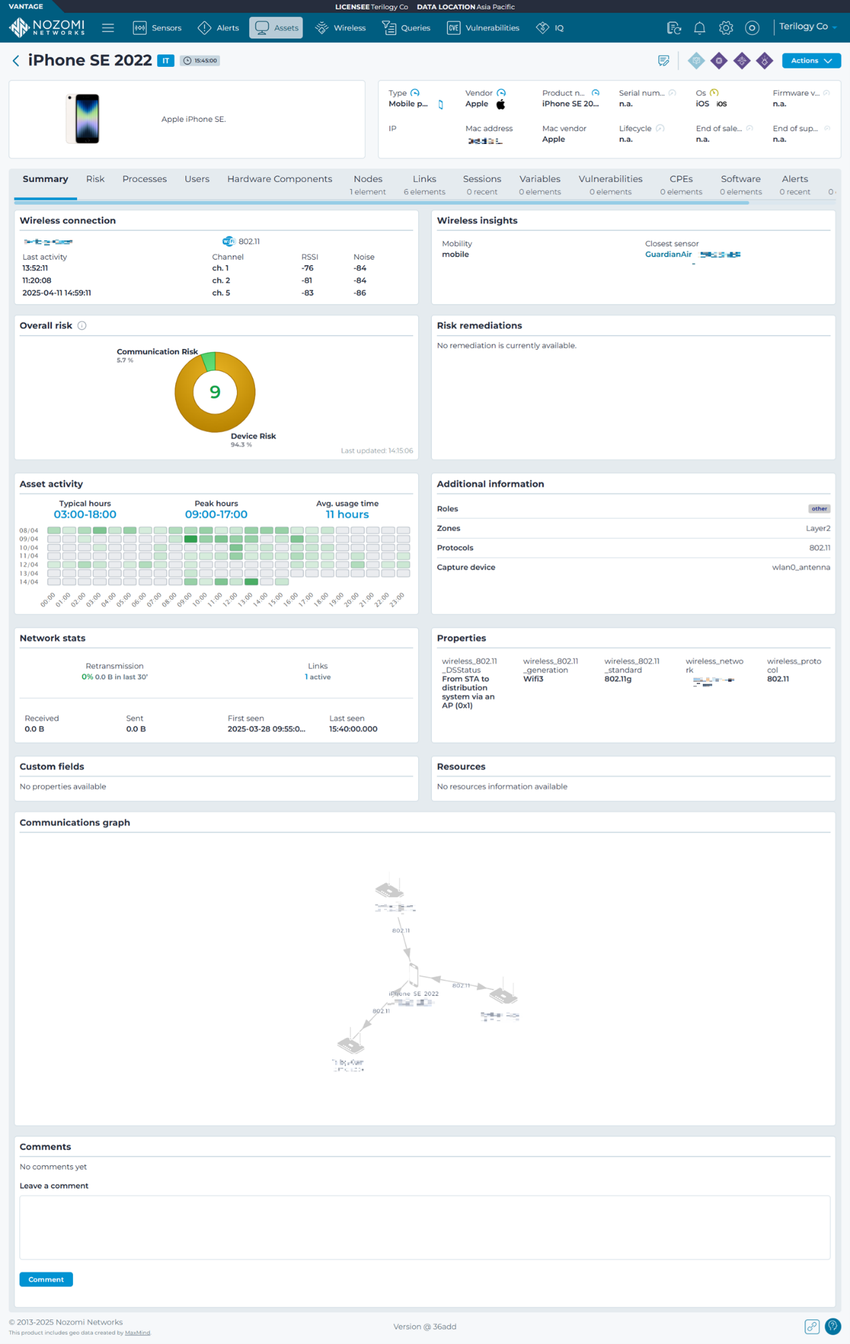The height and width of the screenshot is (1344, 850).
Task: Click the second purple diamond icon
Action: click(x=742, y=60)
